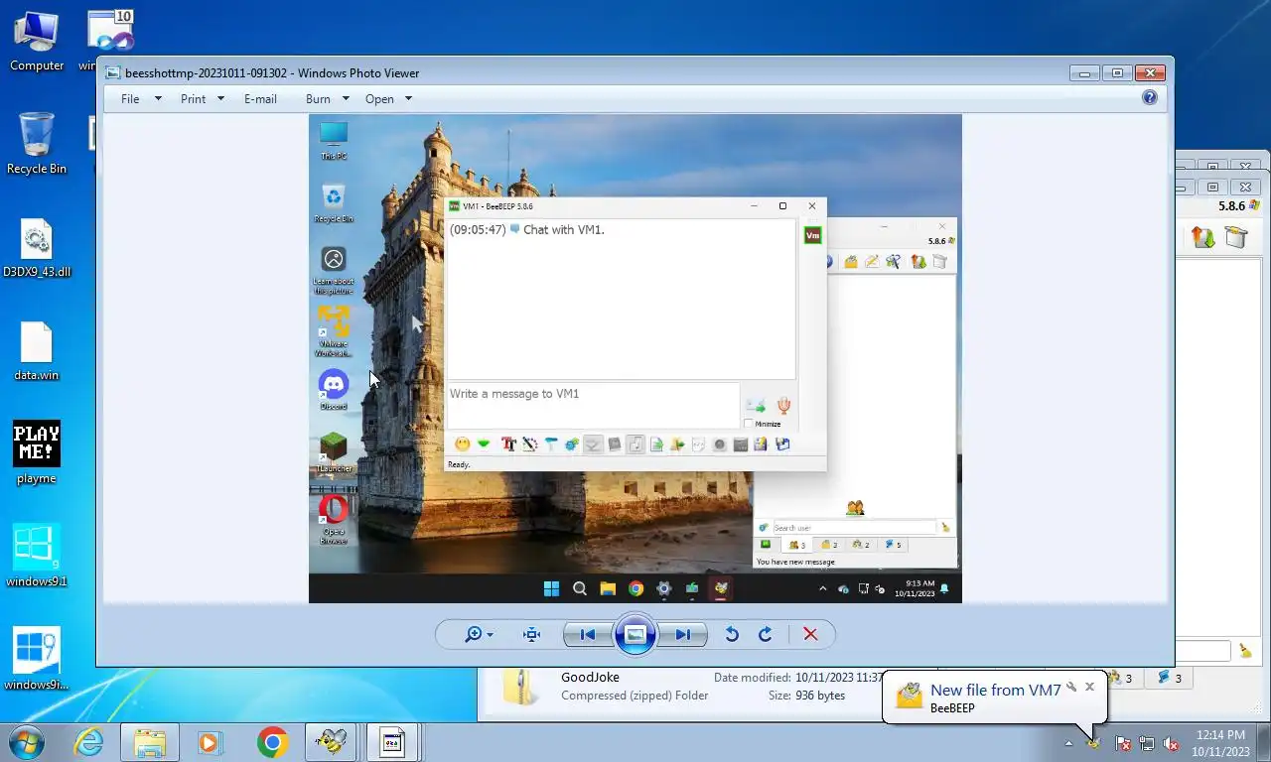Screen dimensions: 1271x762
Task: Delete the photo with the red X
Action: click(x=810, y=634)
